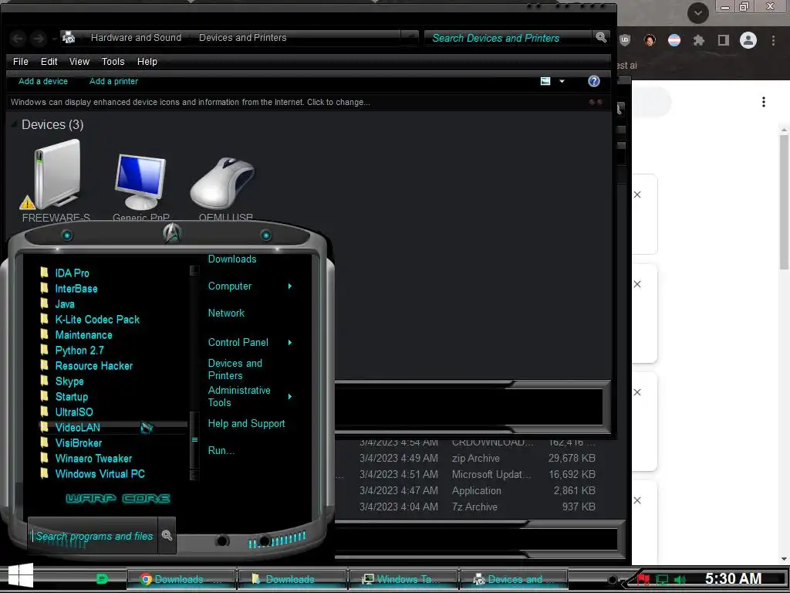Open Devices and Printers from Start menu
790x593 pixels.
(x=235, y=369)
